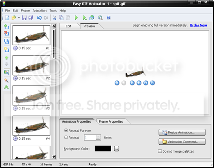Open the Animation menu
The image size is (214, 168).
point(39,11)
